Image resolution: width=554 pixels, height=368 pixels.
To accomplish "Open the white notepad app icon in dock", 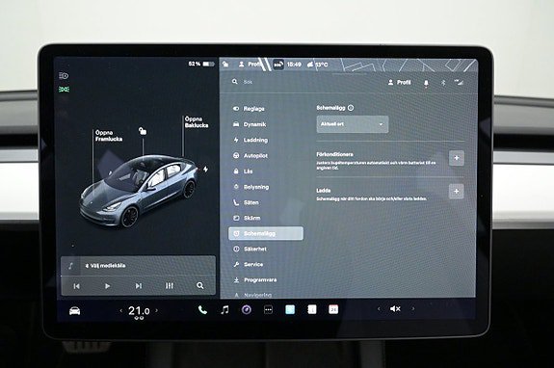I will coord(311,309).
